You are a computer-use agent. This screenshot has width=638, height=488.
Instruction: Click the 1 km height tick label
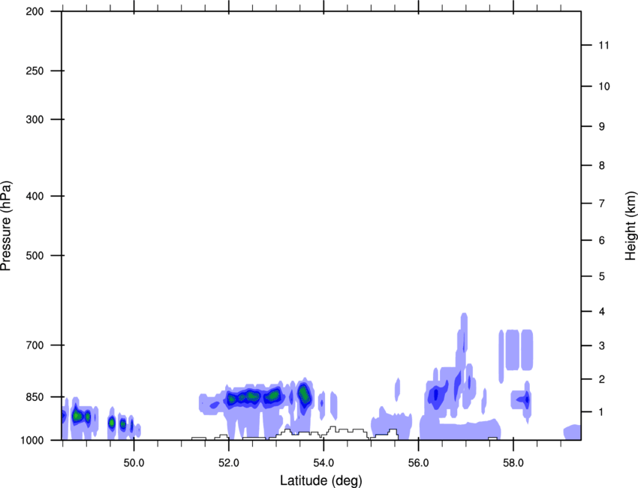[602, 412]
